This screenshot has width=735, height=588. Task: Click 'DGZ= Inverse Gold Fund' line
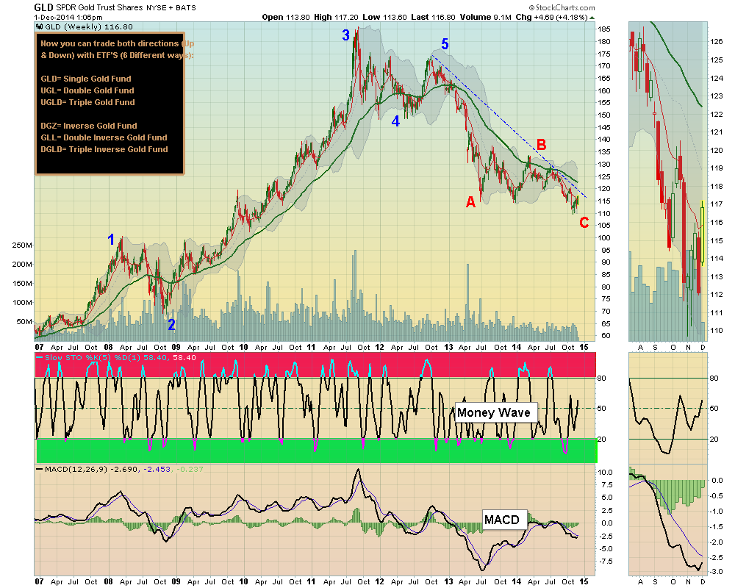click(x=89, y=126)
